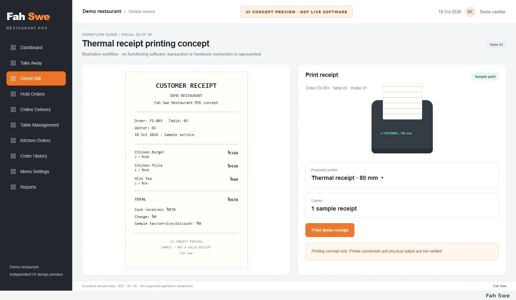Open the Proposed printer selector box
Screen dimensions: 516x300
402,175
